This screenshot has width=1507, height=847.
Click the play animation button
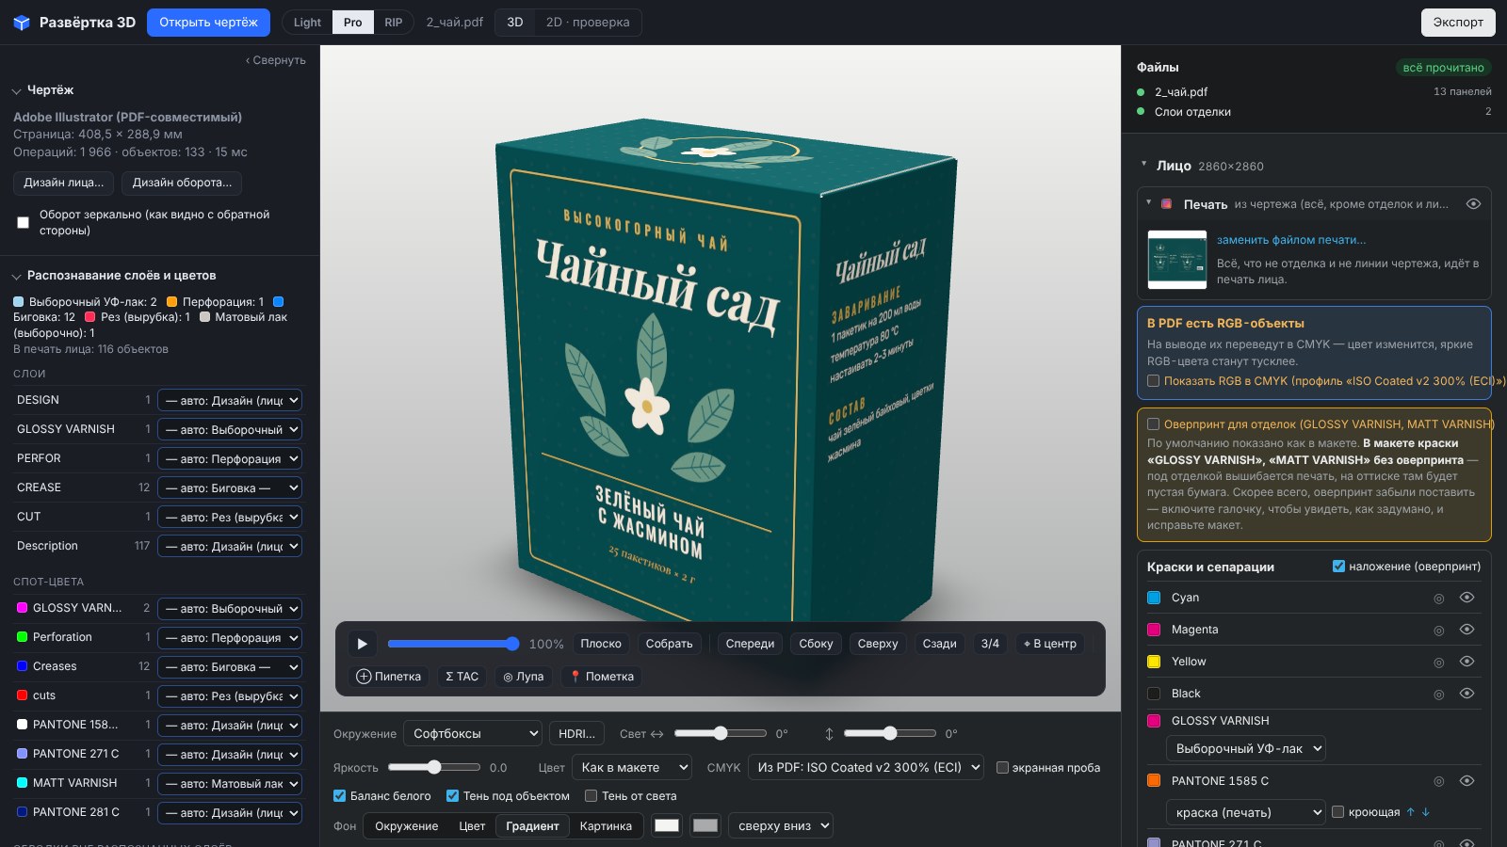[362, 644]
